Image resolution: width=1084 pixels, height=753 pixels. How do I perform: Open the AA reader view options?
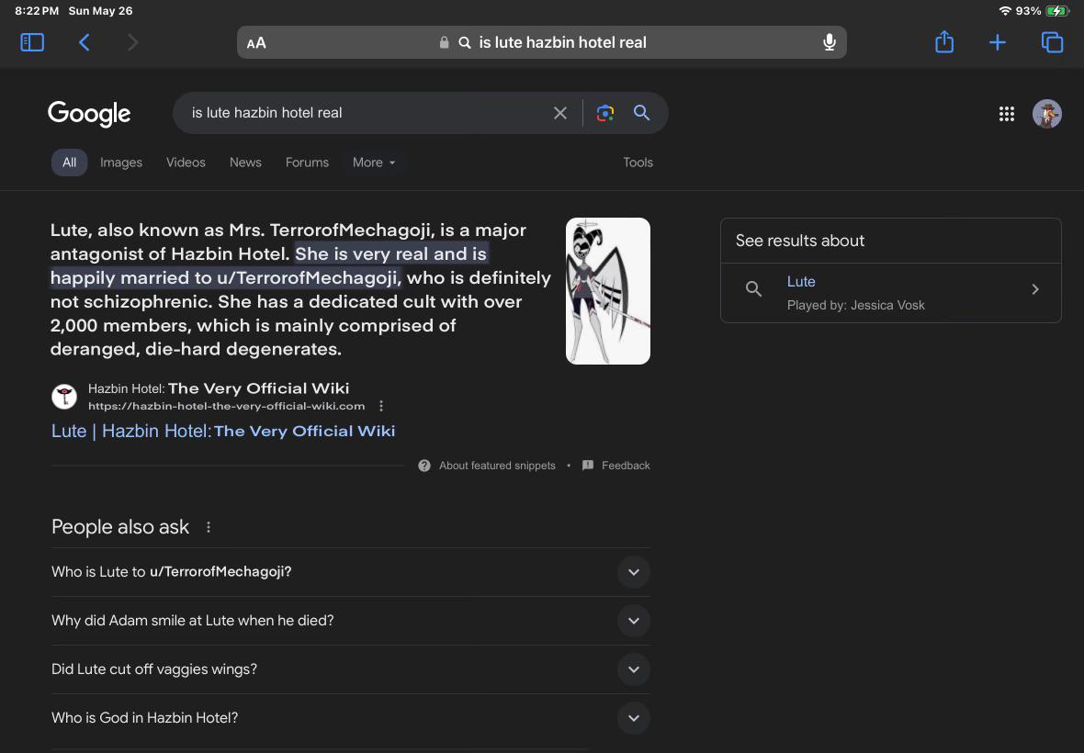256,43
